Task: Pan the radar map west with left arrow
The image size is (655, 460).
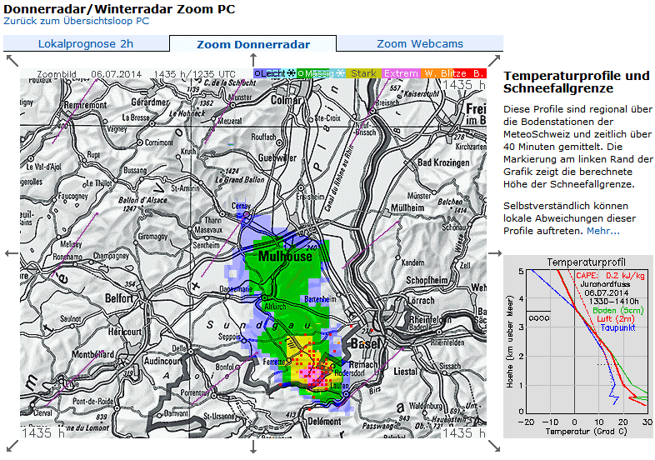Action: coord(12,253)
